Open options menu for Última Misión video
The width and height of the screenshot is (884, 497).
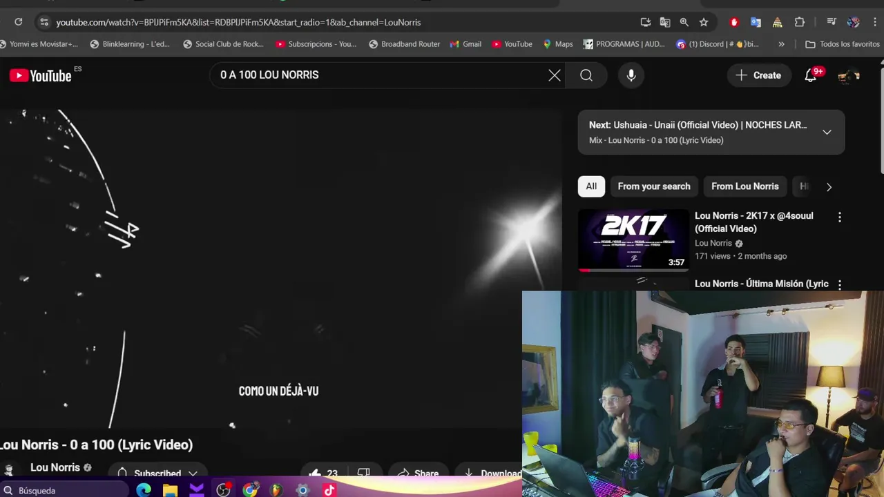[840, 284]
